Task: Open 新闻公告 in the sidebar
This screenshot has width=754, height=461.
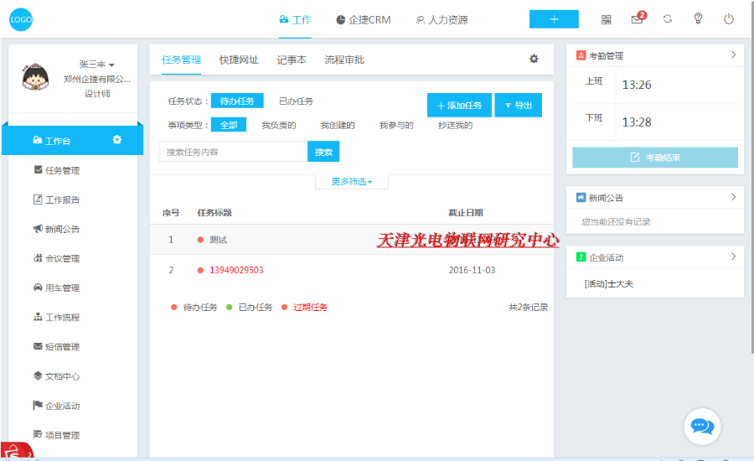Action: tap(57, 229)
